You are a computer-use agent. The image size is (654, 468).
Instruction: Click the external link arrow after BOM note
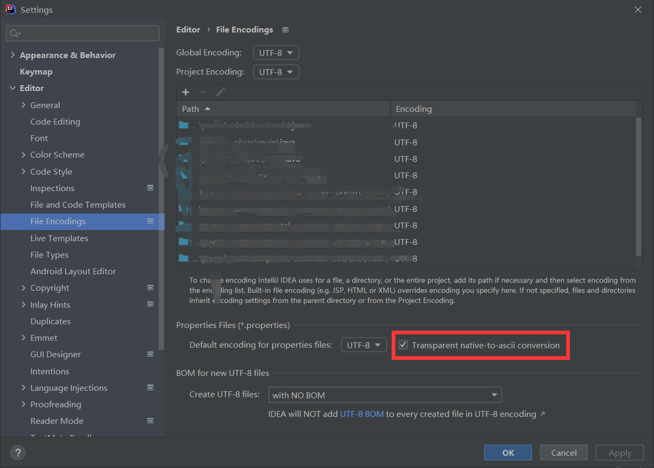tap(542, 414)
